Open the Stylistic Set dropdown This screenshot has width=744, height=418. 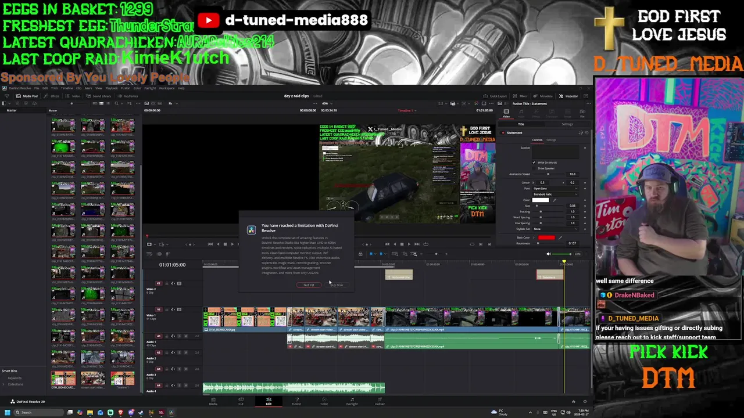[x=555, y=229]
